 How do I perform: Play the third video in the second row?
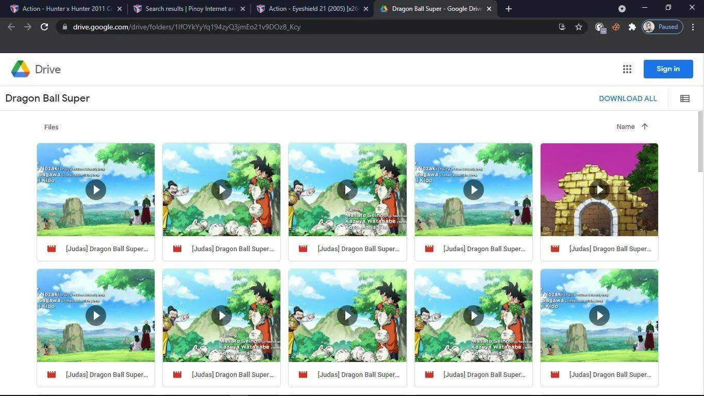pos(347,316)
